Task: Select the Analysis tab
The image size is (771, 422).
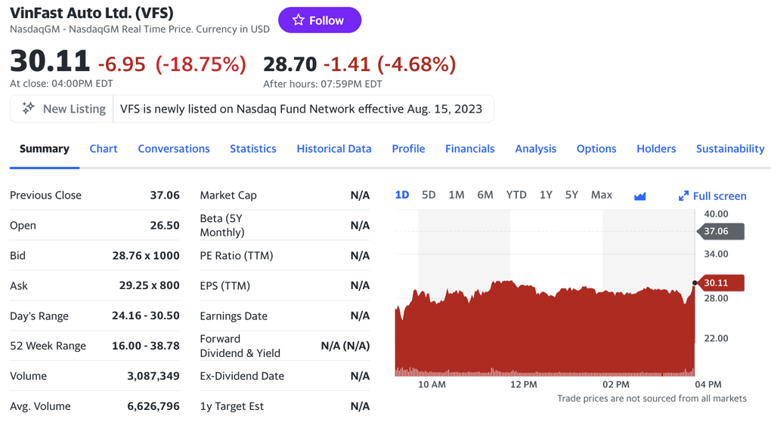Action: click(536, 149)
